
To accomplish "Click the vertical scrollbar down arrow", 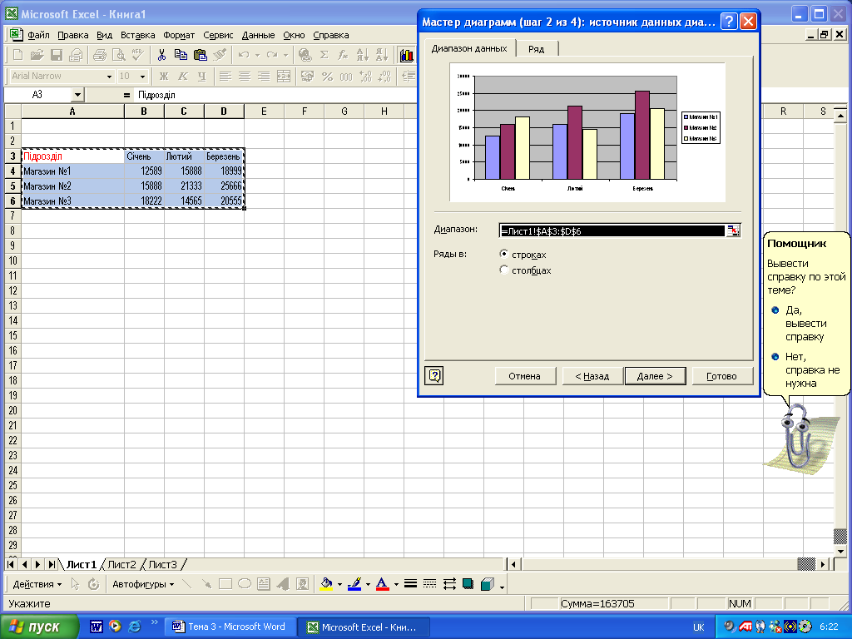I will (840, 552).
